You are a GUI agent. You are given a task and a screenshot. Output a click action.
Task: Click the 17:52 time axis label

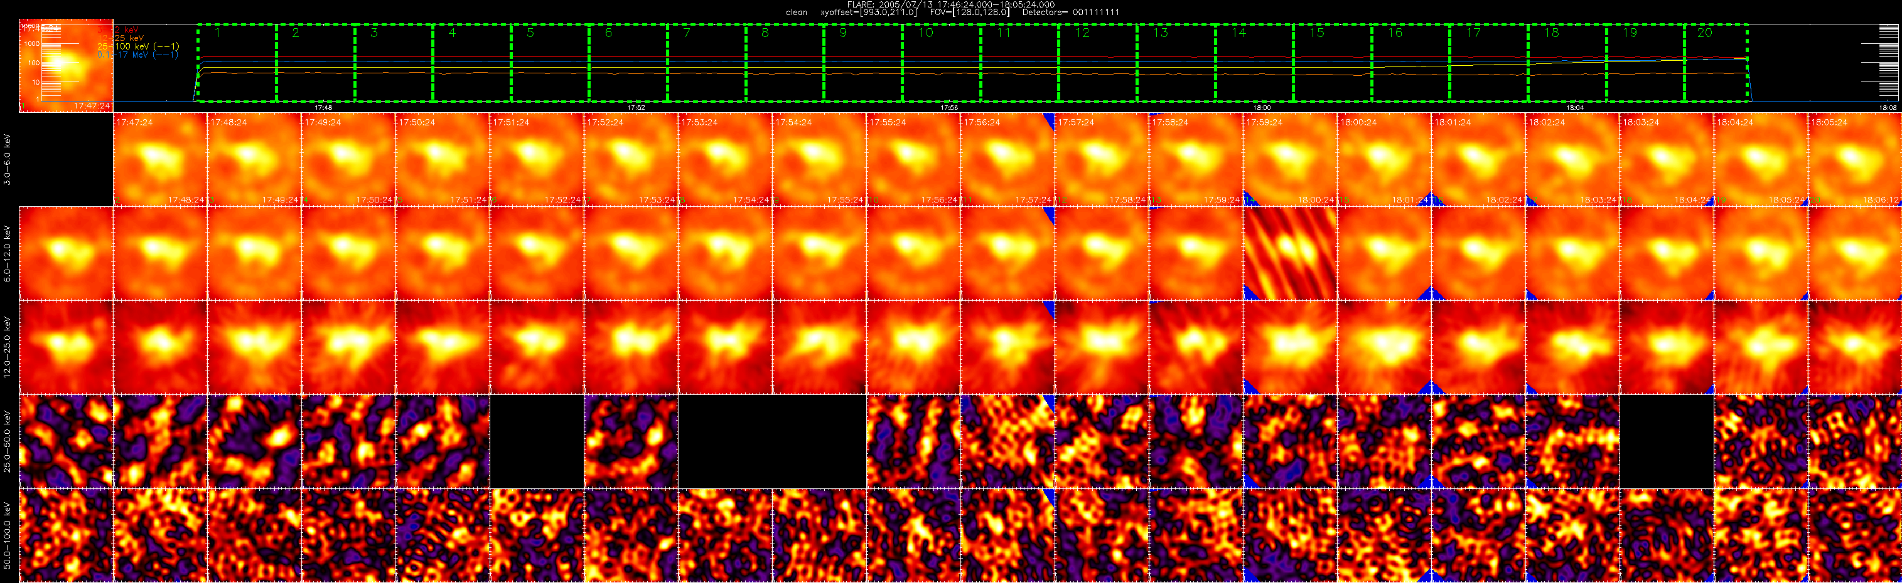[x=637, y=108]
